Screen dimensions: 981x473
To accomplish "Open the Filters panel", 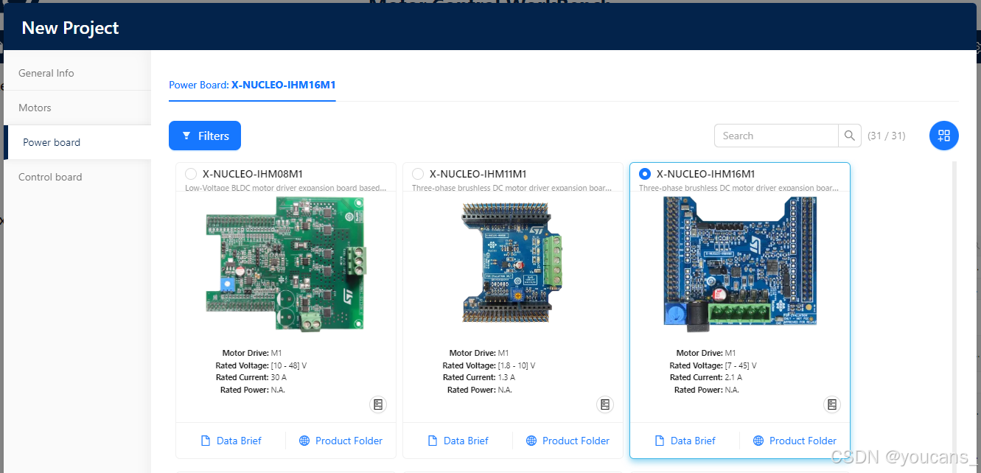I will [205, 136].
